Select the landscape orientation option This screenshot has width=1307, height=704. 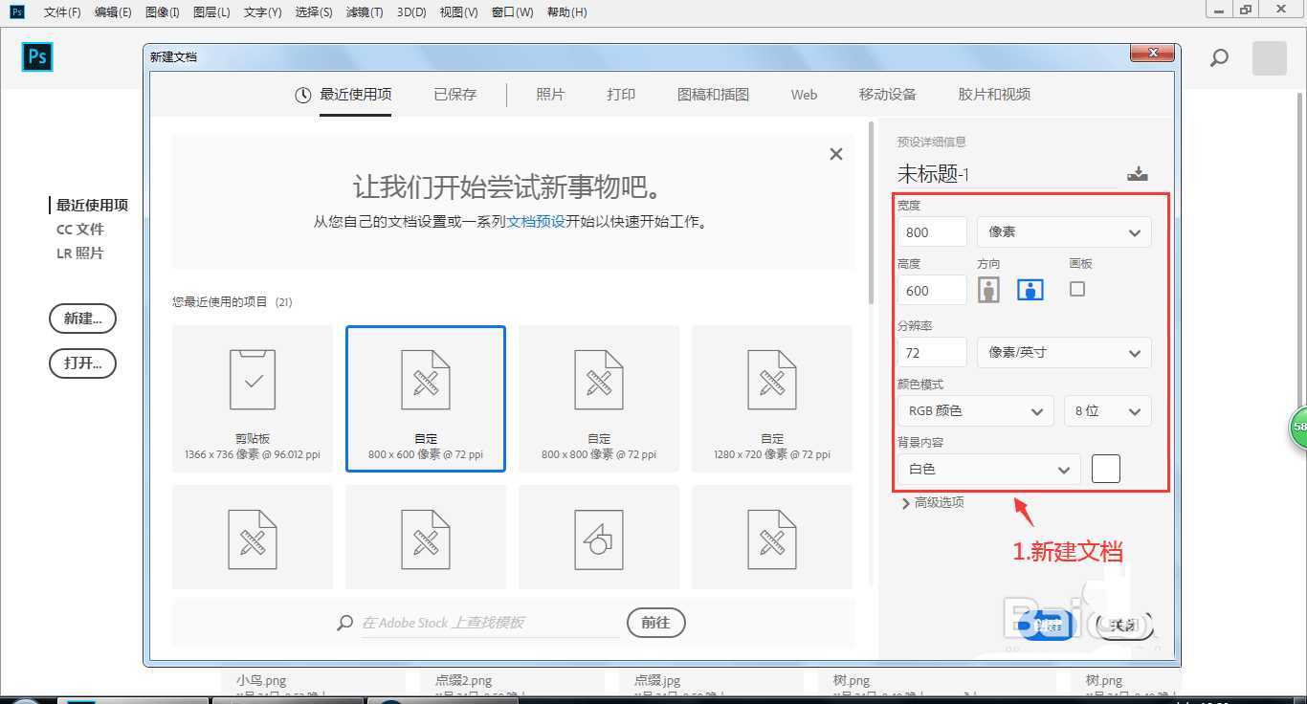1030,289
